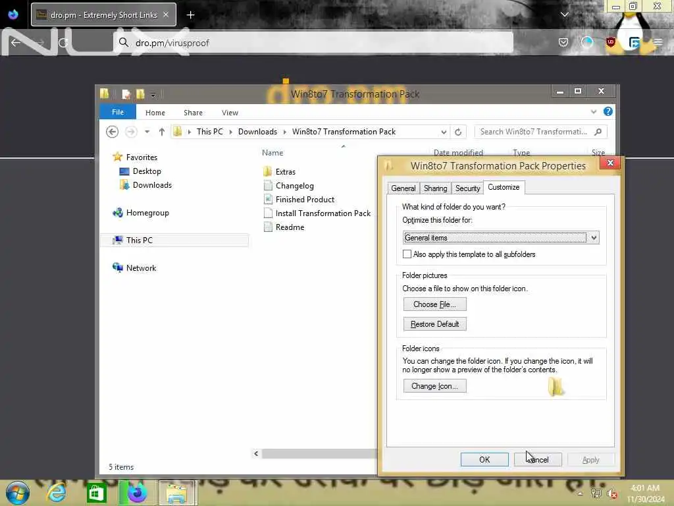This screenshot has height=506, width=674.
Task: Select Downloads in navigation pane
Action: (x=152, y=185)
